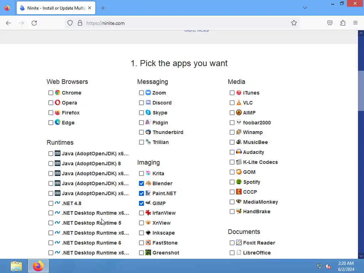Viewport: 364px width, 273px height.
Task: Click the CCCP app icon
Action: [x=239, y=192]
